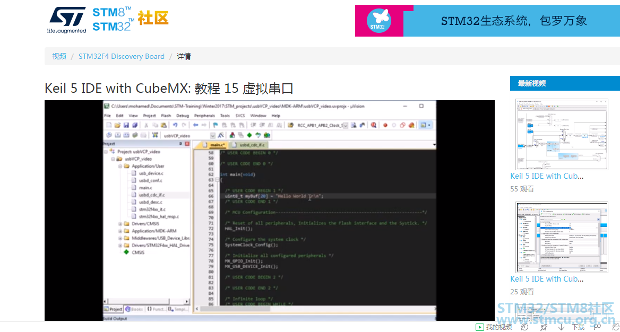
Task: Click the Translate icon in Keil build toolbar
Action: [x=109, y=135]
